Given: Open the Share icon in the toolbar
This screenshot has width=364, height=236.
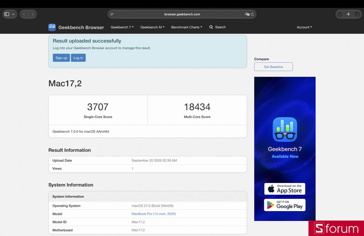Looking at the screenshot, I should click(x=340, y=14).
